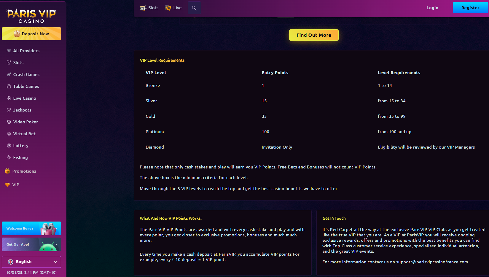Click the Fishing icon in sidebar

(x=9, y=157)
